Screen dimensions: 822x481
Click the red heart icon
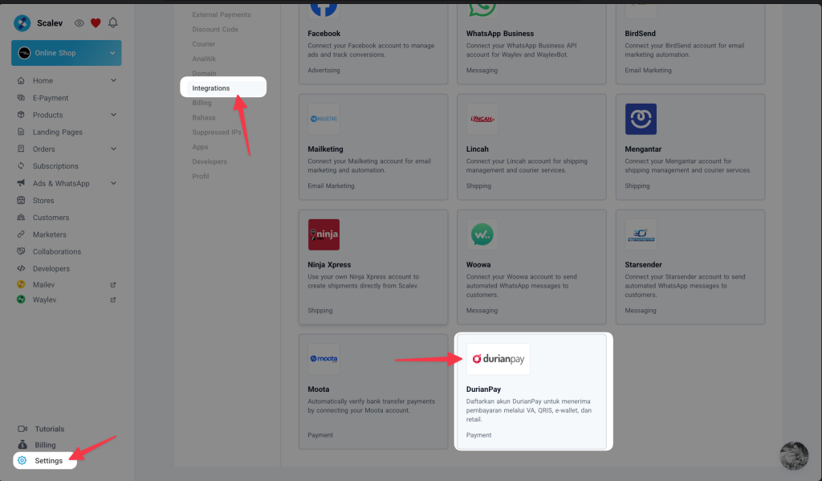tap(96, 23)
